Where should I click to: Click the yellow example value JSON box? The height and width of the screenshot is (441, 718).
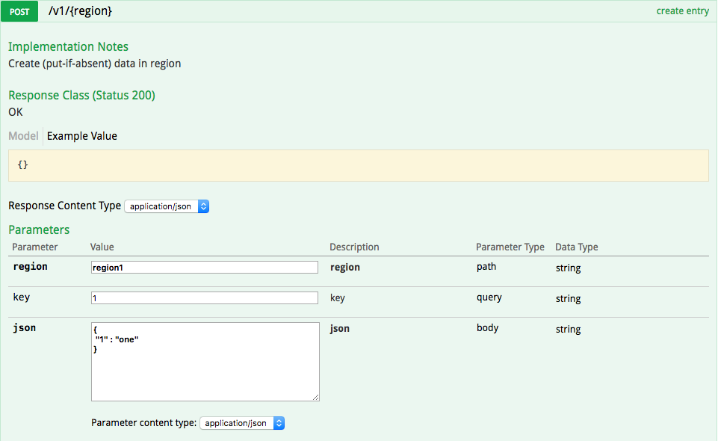coord(358,165)
